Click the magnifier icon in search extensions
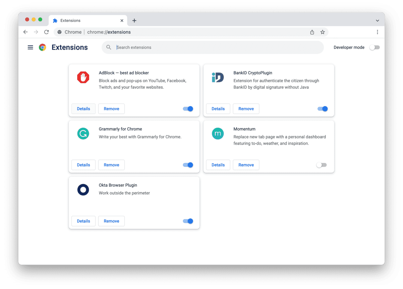Screen dimensions: 403x289 (x=109, y=47)
